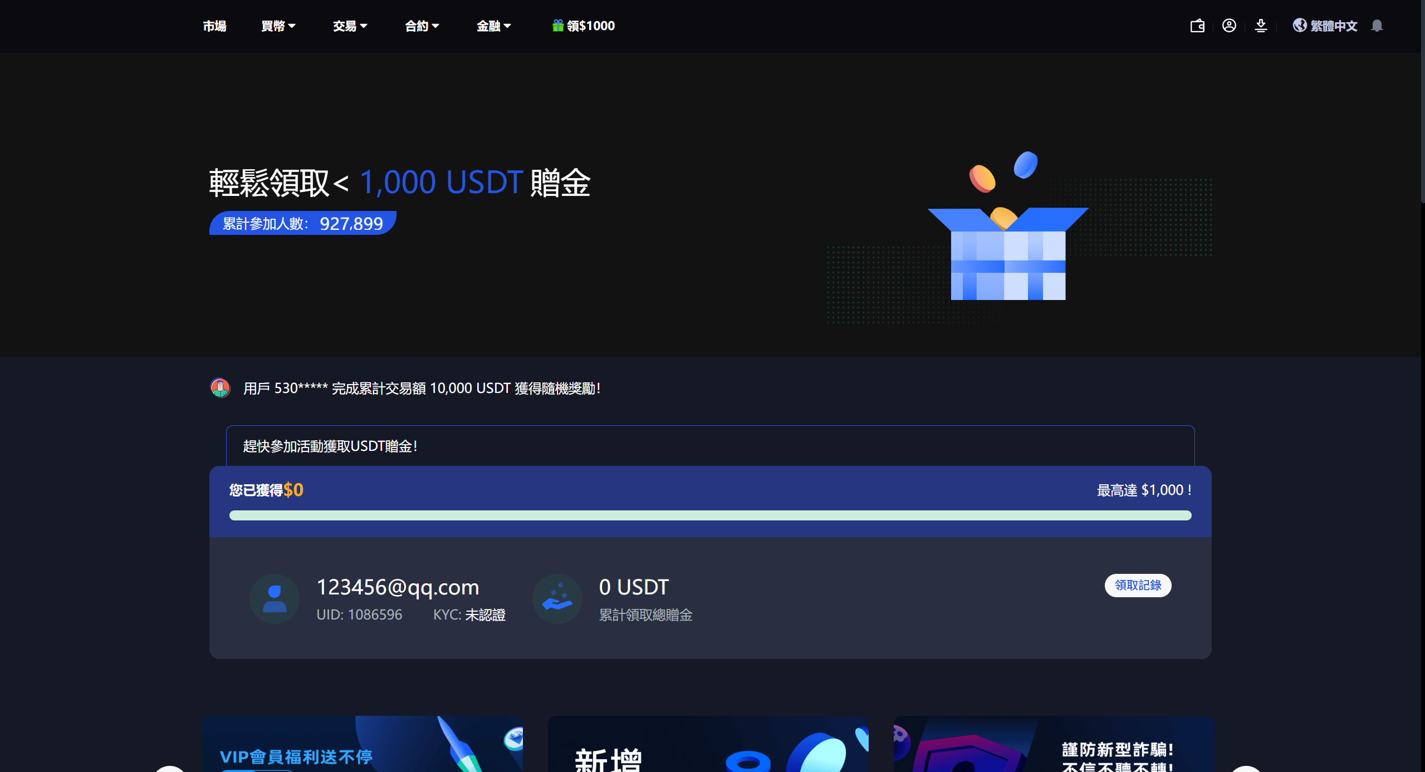
Task: Click 繁體中文 language selector
Action: [1333, 26]
